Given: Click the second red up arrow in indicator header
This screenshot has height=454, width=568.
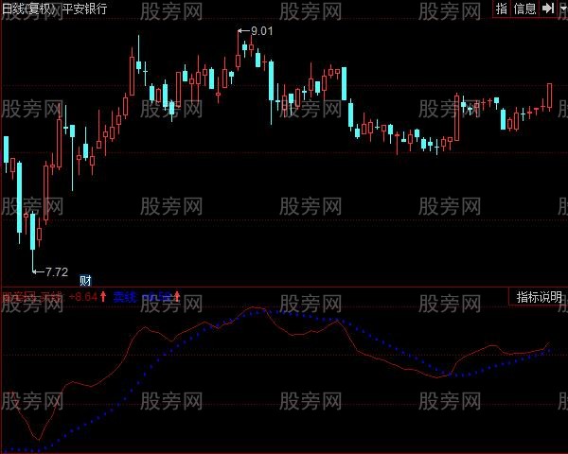Looking at the screenshot, I should click(x=177, y=296).
